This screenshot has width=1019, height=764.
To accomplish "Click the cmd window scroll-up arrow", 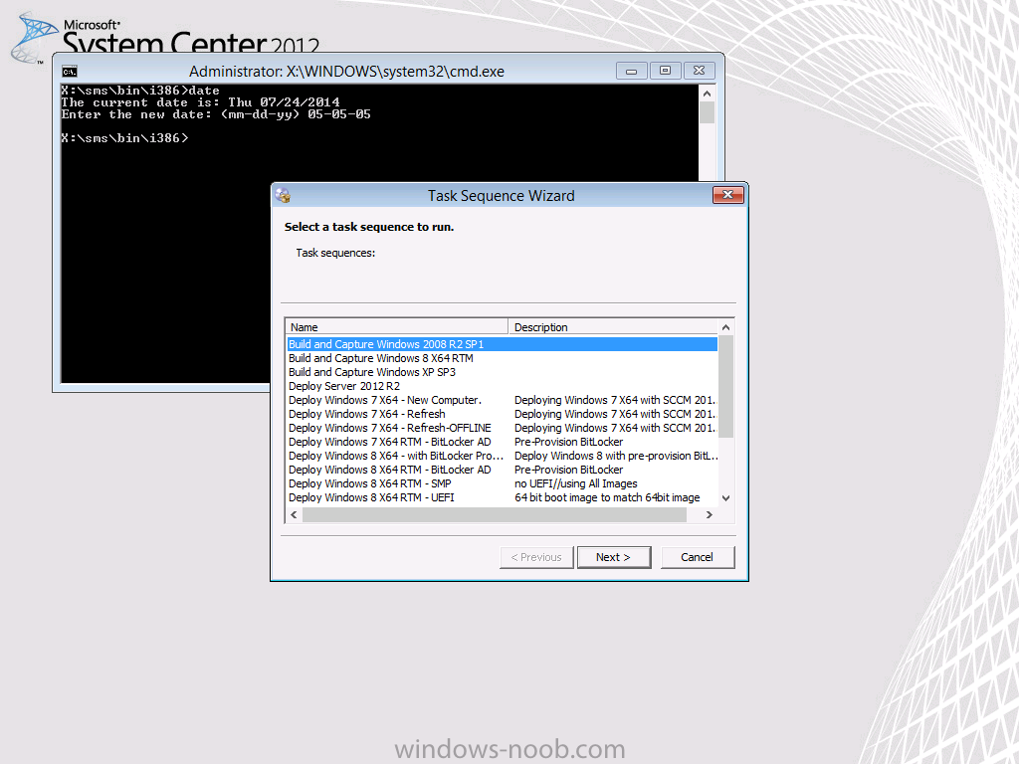I will (x=708, y=94).
